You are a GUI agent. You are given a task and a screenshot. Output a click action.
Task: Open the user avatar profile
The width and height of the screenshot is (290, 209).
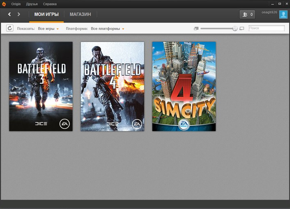coord(283,14)
